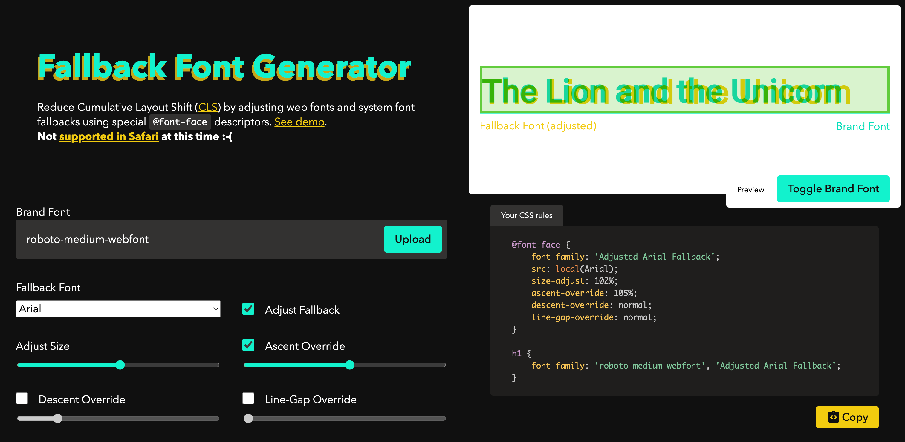Enable Descent Override
The image size is (905, 442).
coord(22,399)
